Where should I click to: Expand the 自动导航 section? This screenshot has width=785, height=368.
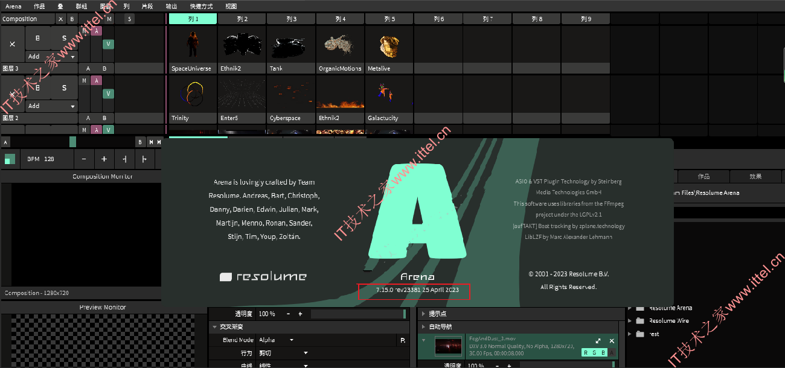[423, 327]
